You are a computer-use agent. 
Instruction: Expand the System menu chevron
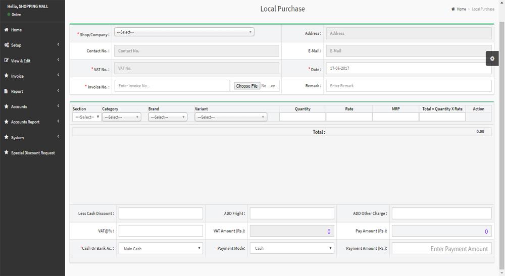click(x=58, y=137)
